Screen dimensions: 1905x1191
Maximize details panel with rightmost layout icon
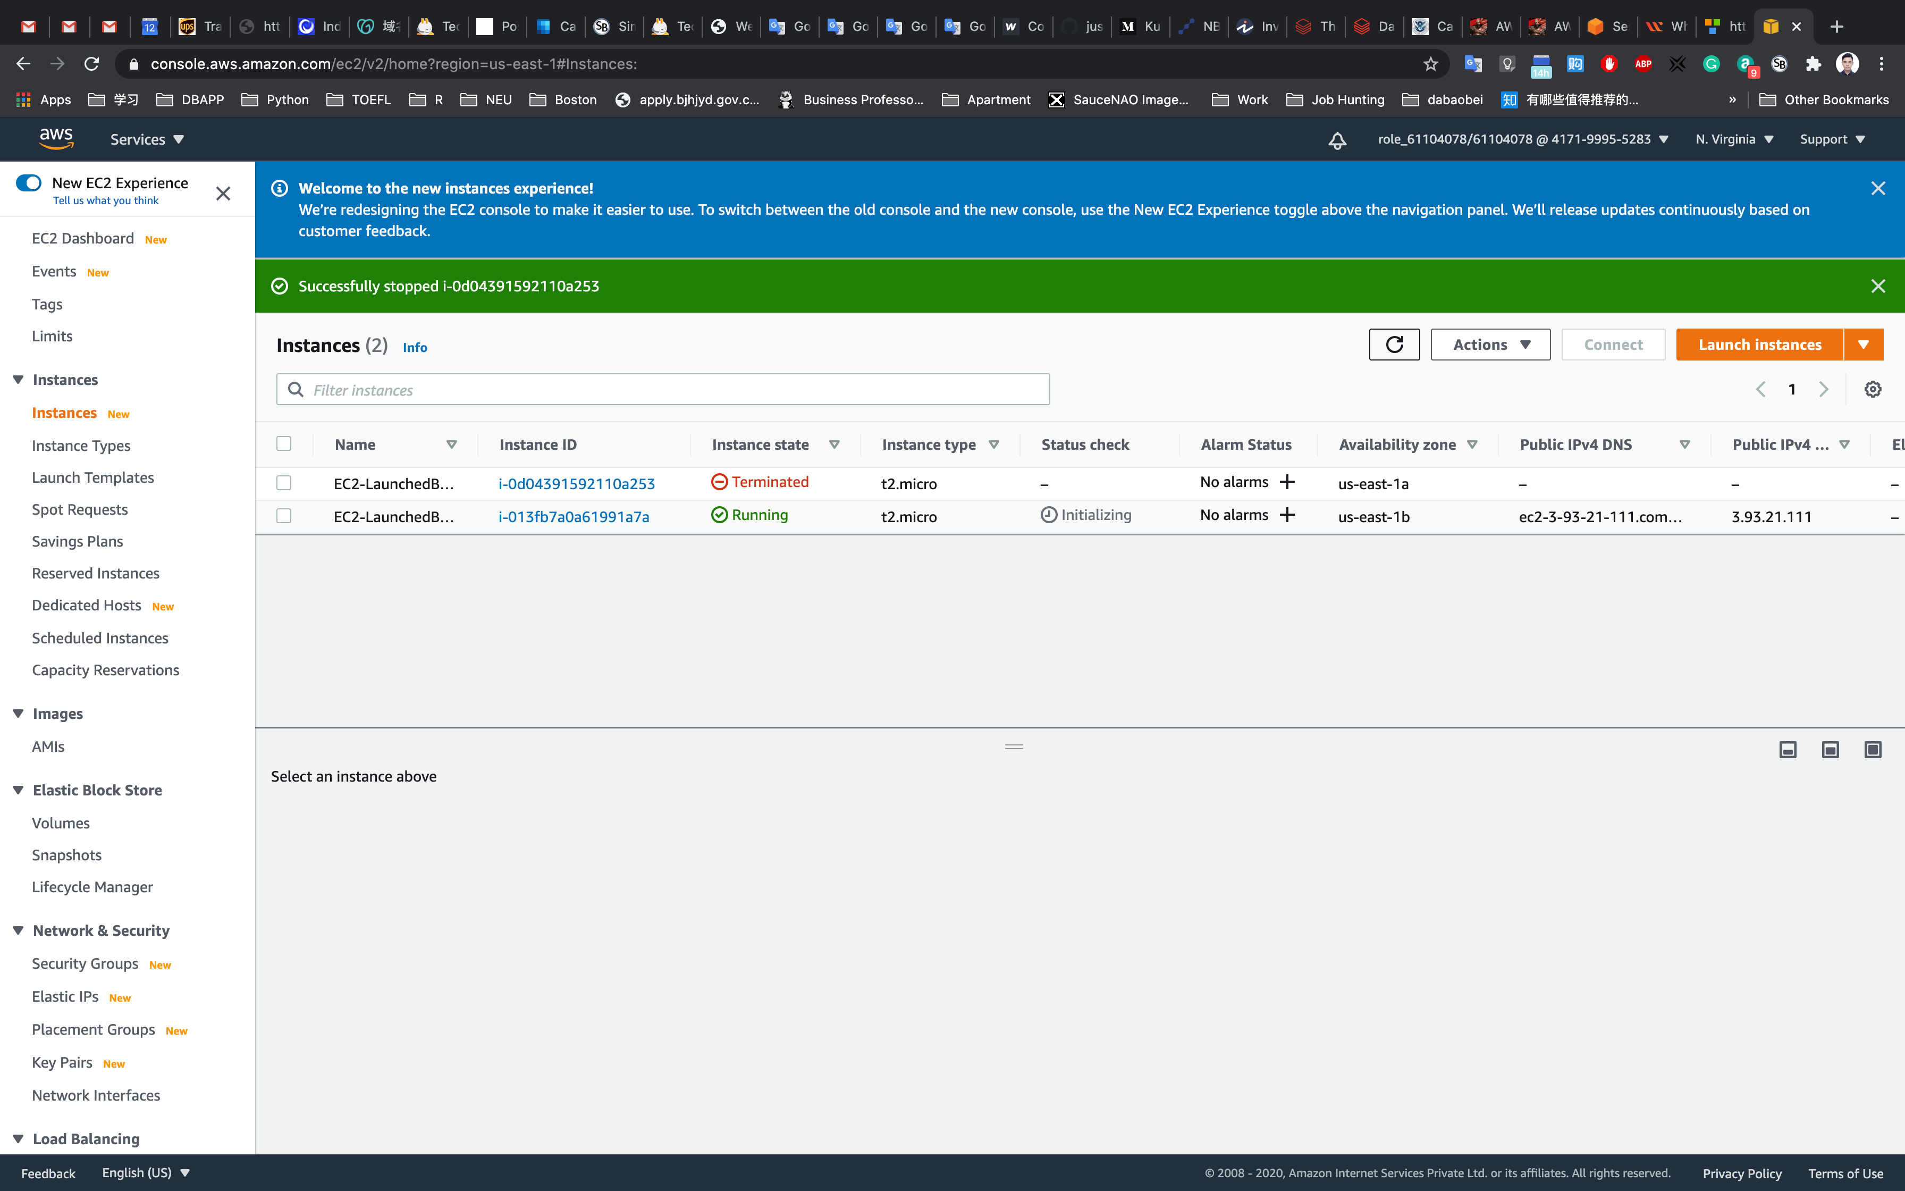[x=1873, y=749]
